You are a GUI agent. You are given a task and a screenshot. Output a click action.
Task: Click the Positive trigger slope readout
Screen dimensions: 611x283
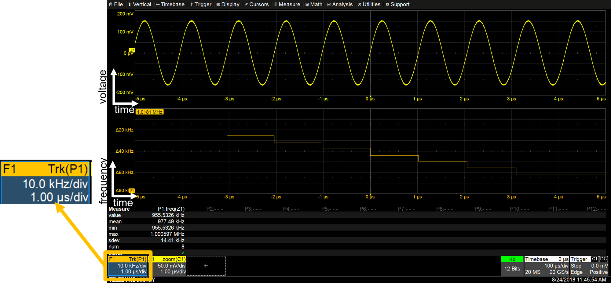click(599, 272)
